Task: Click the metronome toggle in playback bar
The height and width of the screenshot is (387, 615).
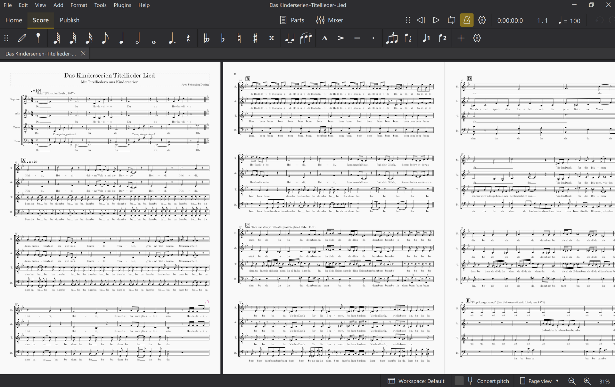Action: point(467,20)
